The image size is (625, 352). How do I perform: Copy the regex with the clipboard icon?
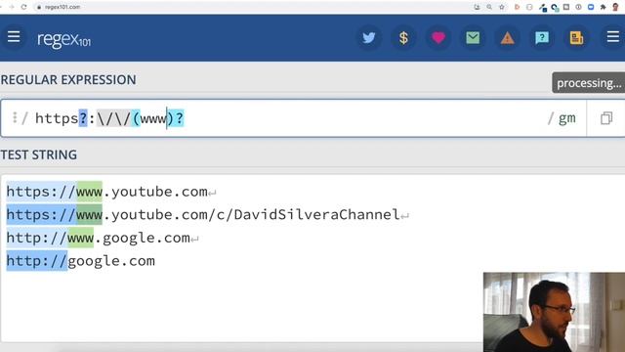606,118
